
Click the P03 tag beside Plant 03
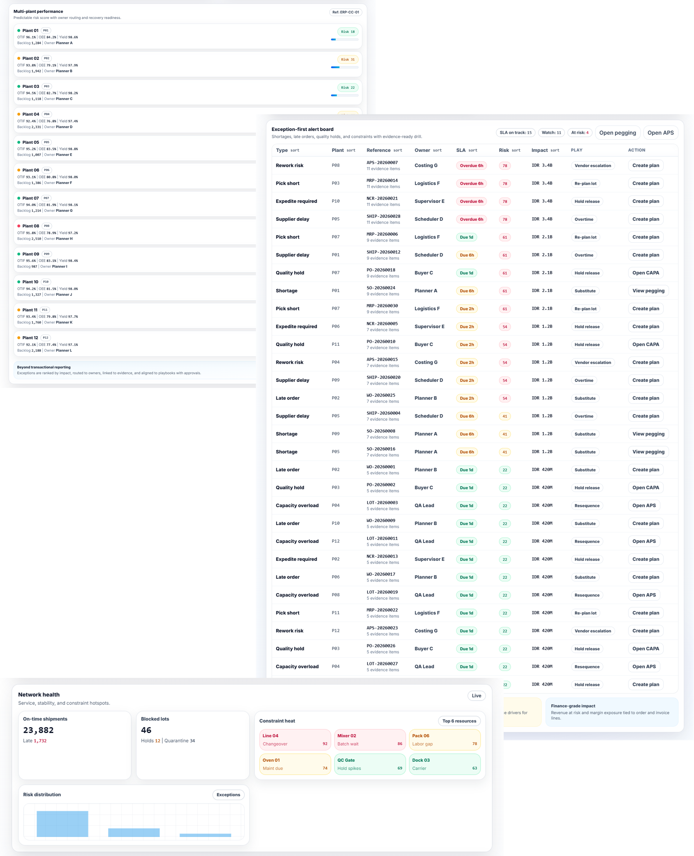point(47,86)
